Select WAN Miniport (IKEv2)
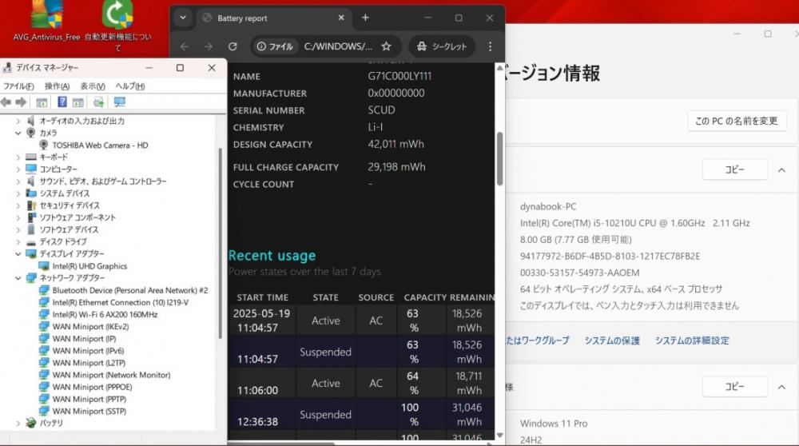799x446 pixels. (x=90, y=327)
